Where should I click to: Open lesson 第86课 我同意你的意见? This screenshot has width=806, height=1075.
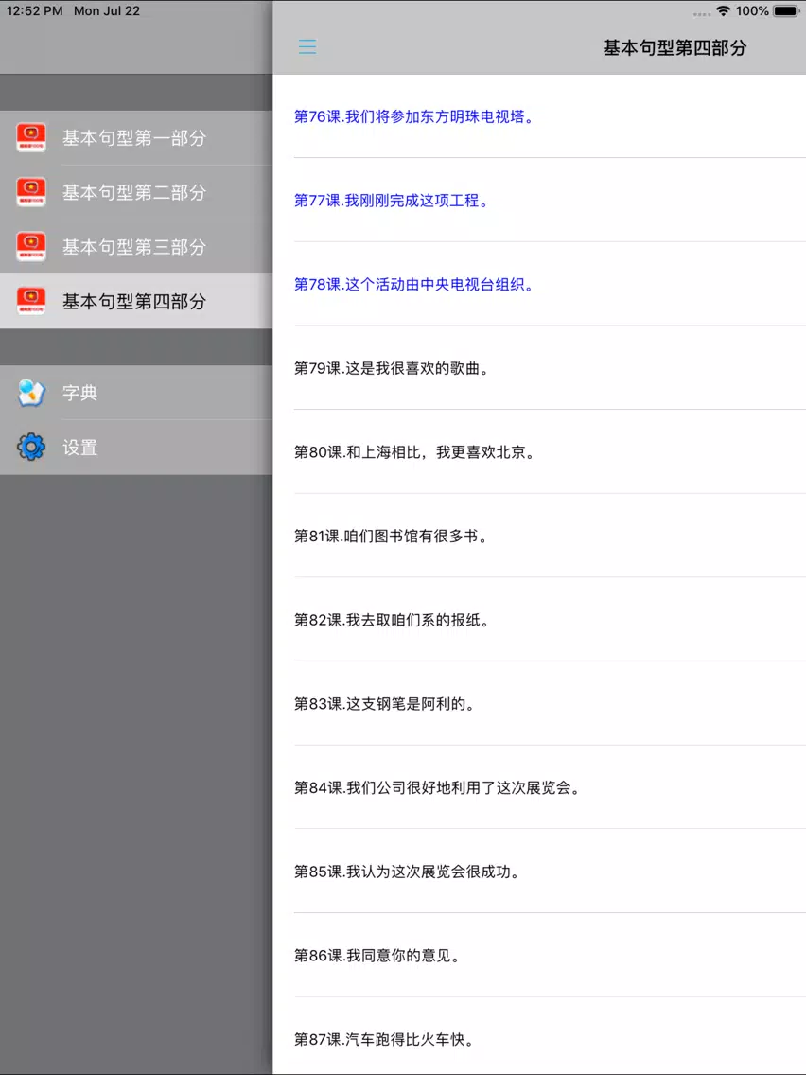pyautogui.click(x=539, y=955)
